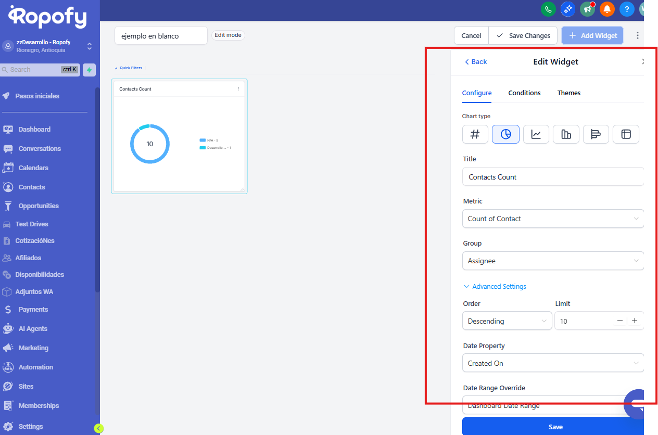658x435 pixels.
Task: Select the table chart type icon
Action: [x=626, y=134]
